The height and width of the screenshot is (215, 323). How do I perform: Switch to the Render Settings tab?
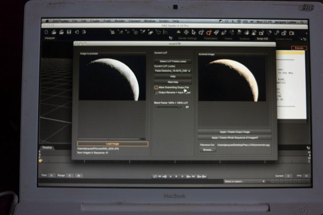[187, 38]
